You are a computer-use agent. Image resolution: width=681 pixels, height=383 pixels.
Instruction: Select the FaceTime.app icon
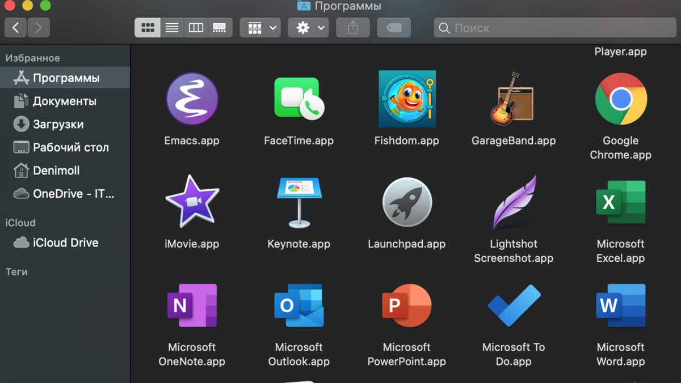(299, 99)
